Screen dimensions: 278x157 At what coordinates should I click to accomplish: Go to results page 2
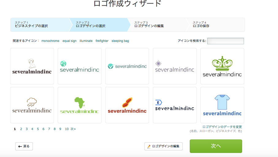(21, 129)
